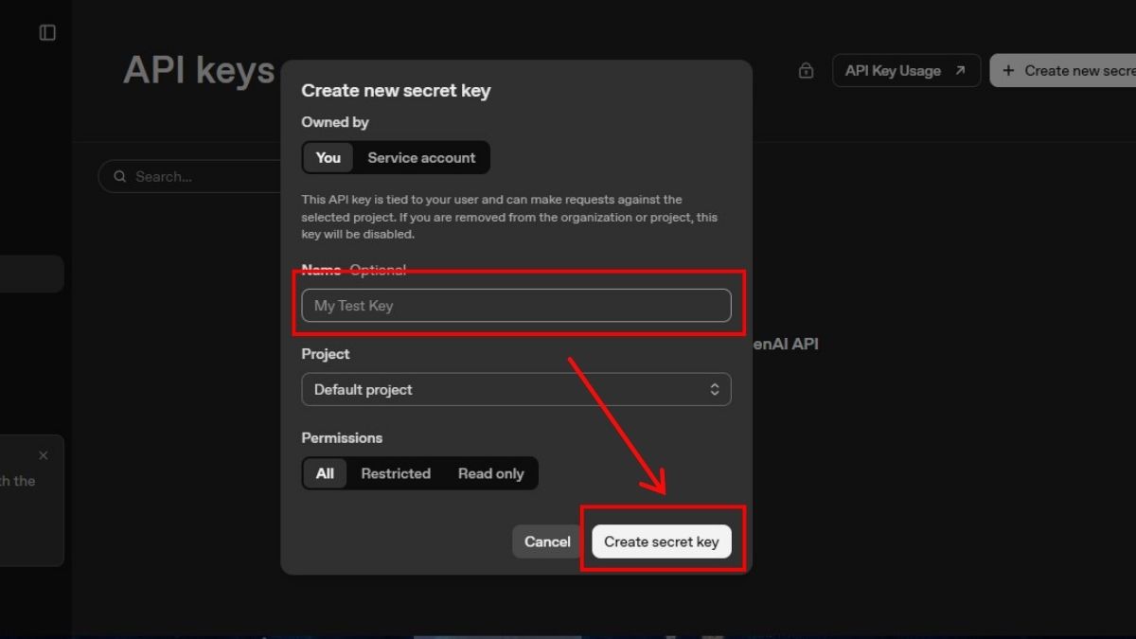Click Create secret key button
Screen dimensions: 1136x639
tap(662, 541)
